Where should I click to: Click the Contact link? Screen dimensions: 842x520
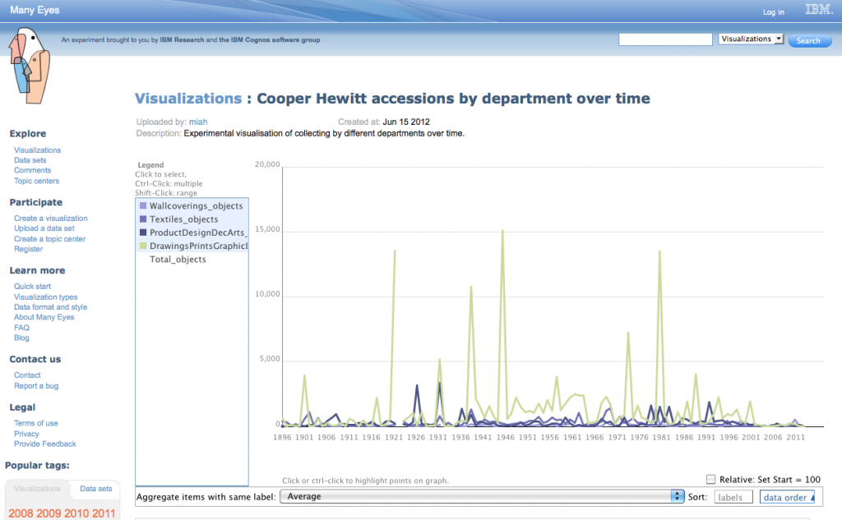click(27, 375)
